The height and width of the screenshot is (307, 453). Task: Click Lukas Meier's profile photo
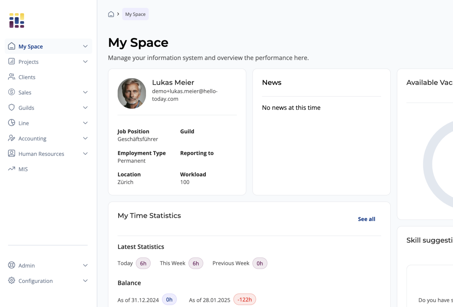(132, 93)
